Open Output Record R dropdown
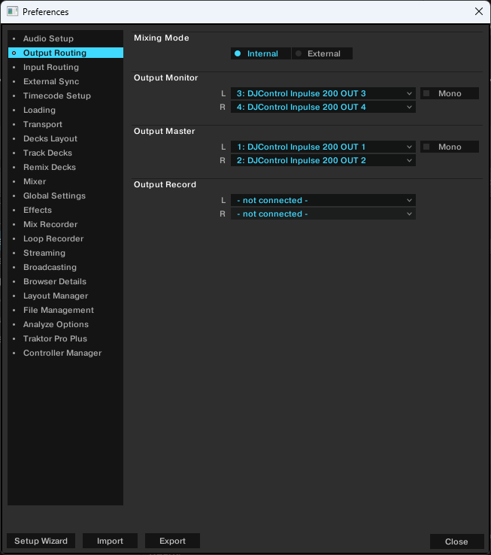Screen dimensions: 491x555 (x=323, y=214)
